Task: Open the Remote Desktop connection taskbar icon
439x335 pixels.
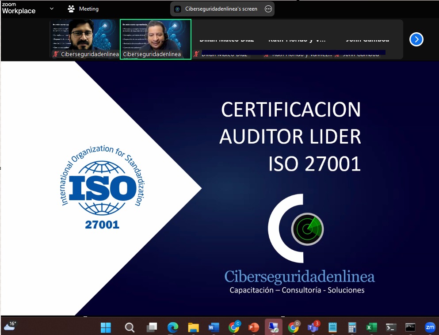Action: pyautogui.click(x=274, y=327)
